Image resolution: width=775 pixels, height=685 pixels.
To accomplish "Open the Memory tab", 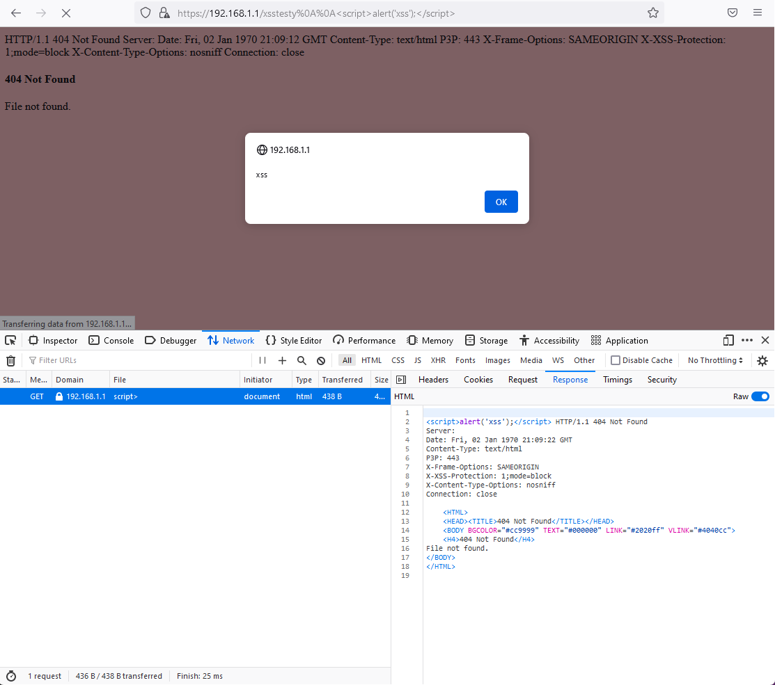I will click(x=430, y=341).
